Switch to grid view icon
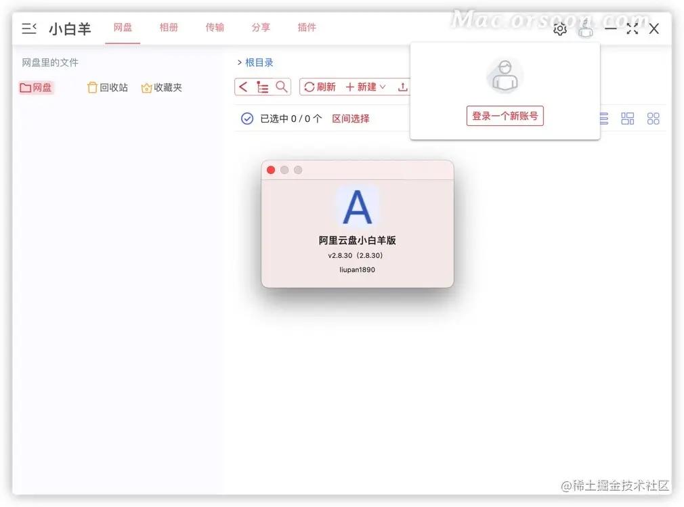The image size is (684, 507). pos(654,118)
